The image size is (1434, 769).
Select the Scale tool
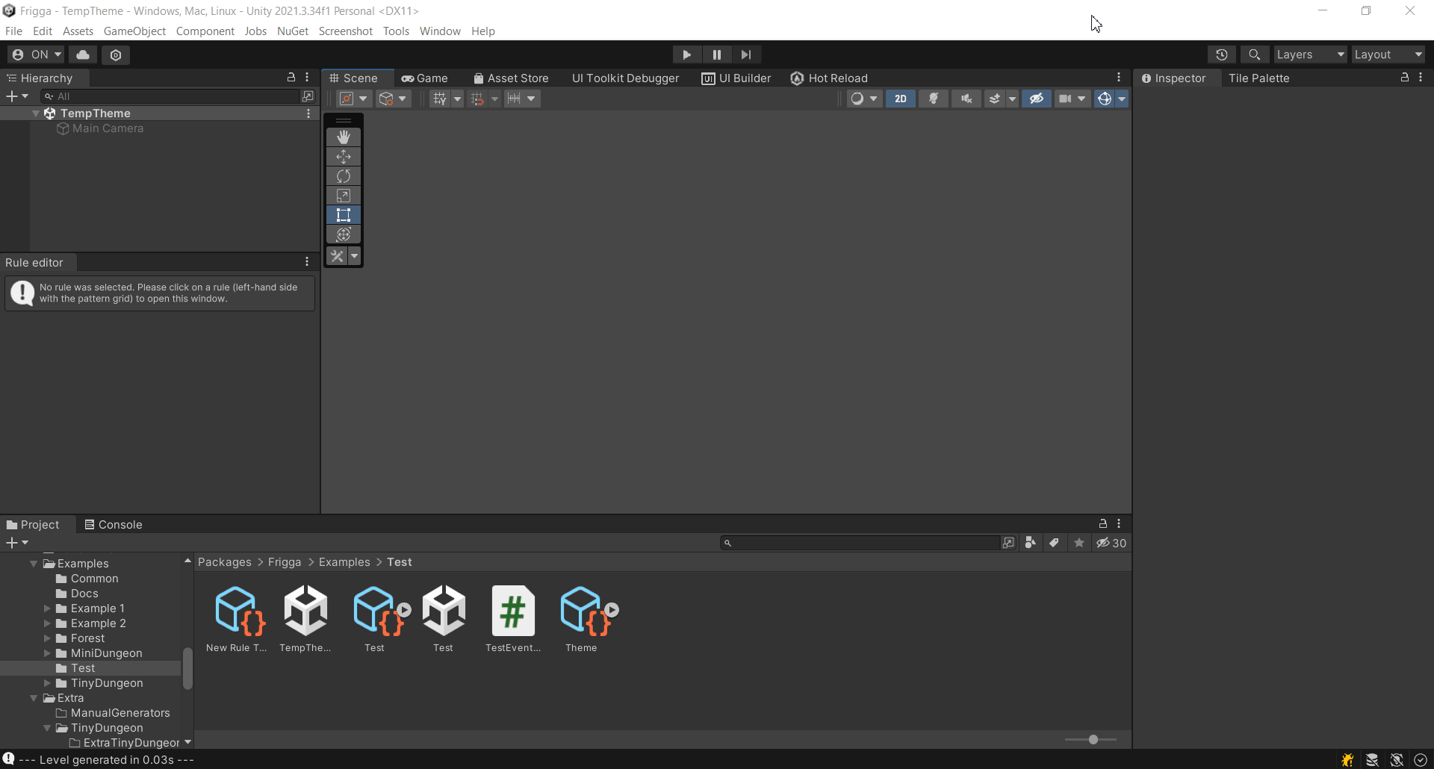[x=344, y=196]
